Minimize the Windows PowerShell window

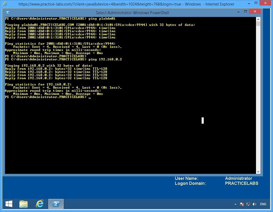click(x=238, y=12)
